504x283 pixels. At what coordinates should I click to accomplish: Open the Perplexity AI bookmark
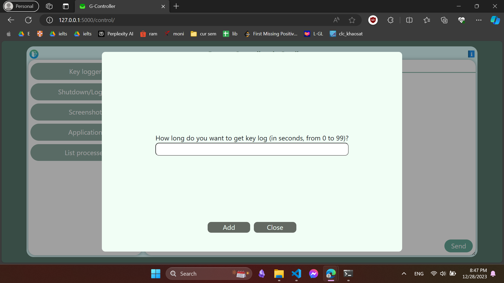(116, 34)
